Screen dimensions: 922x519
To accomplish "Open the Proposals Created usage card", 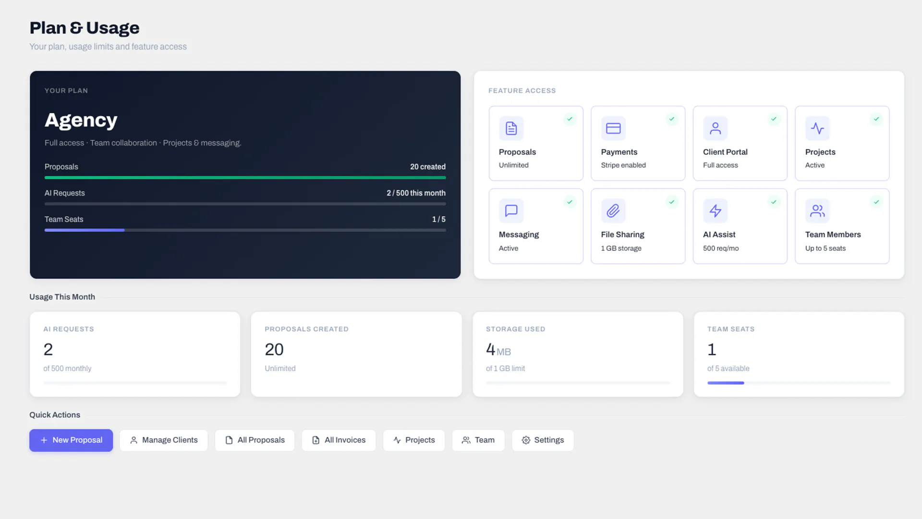I will click(356, 354).
